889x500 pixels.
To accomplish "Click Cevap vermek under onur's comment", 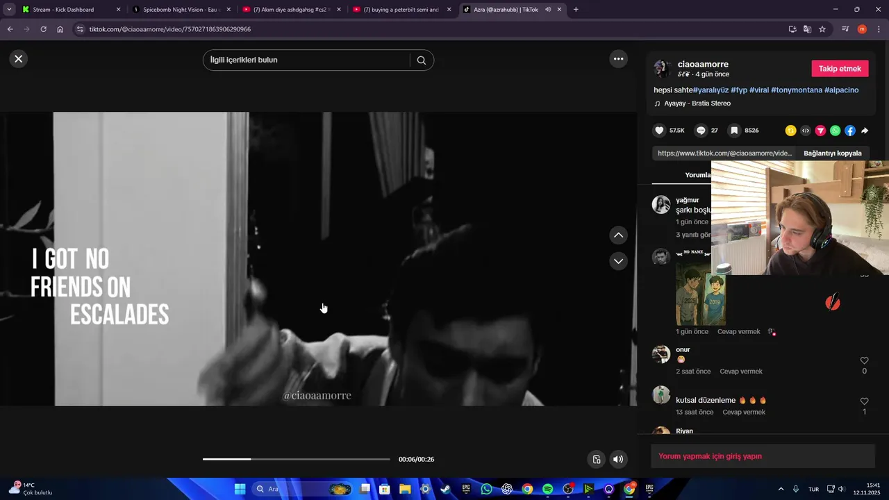I will (741, 372).
